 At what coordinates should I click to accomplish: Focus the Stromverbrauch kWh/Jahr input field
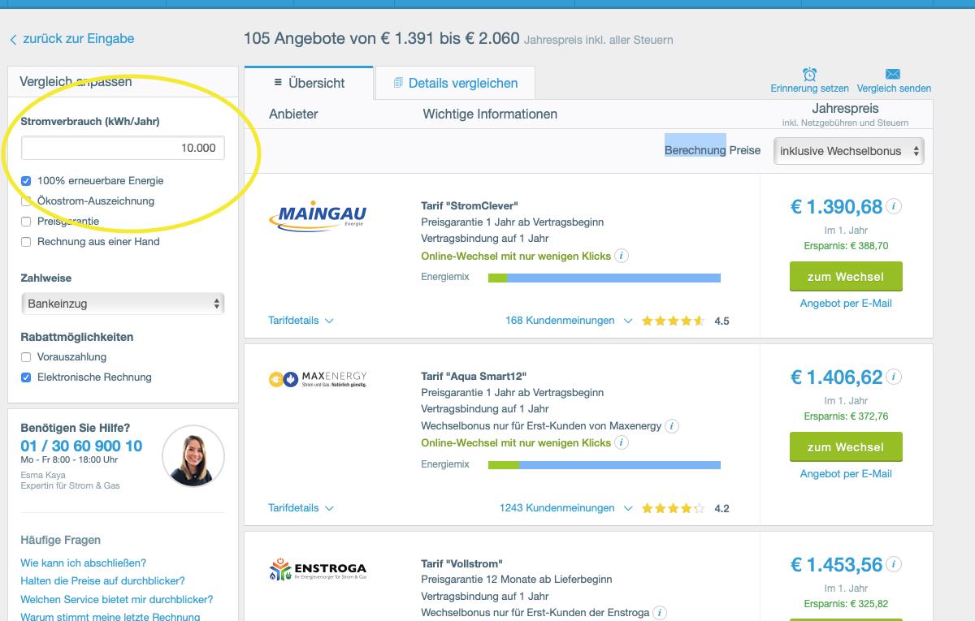pyautogui.click(x=123, y=148)
